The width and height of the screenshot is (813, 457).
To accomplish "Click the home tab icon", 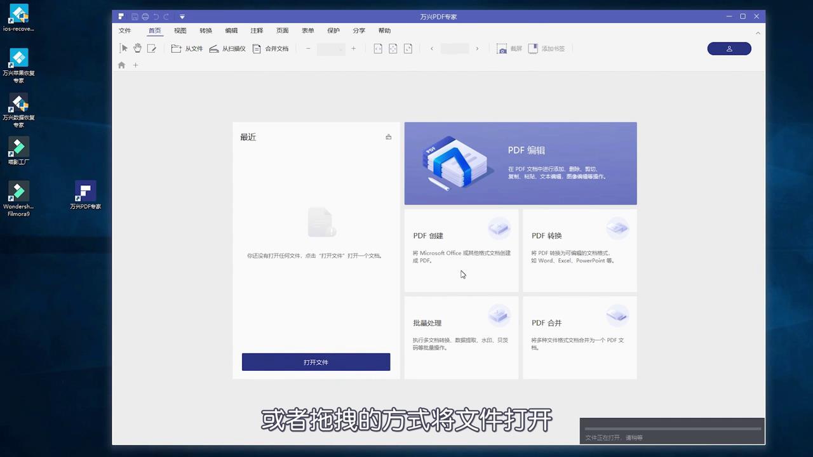I will pyautogui.click(x=121, y=65).
